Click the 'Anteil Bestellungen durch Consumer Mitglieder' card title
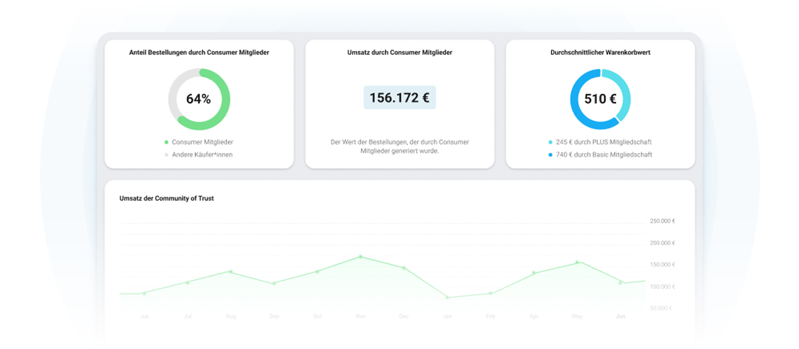Viewport: 799px width, 349px height. coord(199,52)
